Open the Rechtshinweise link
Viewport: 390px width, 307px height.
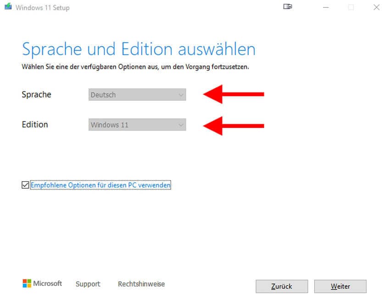[141, 284]
